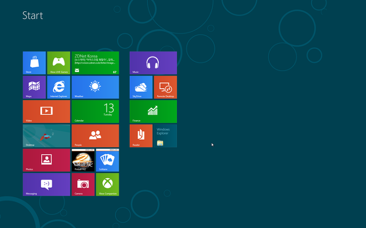Open the Maps tile
The height and width of the screenshot is (228, 366).
point(34,87)
